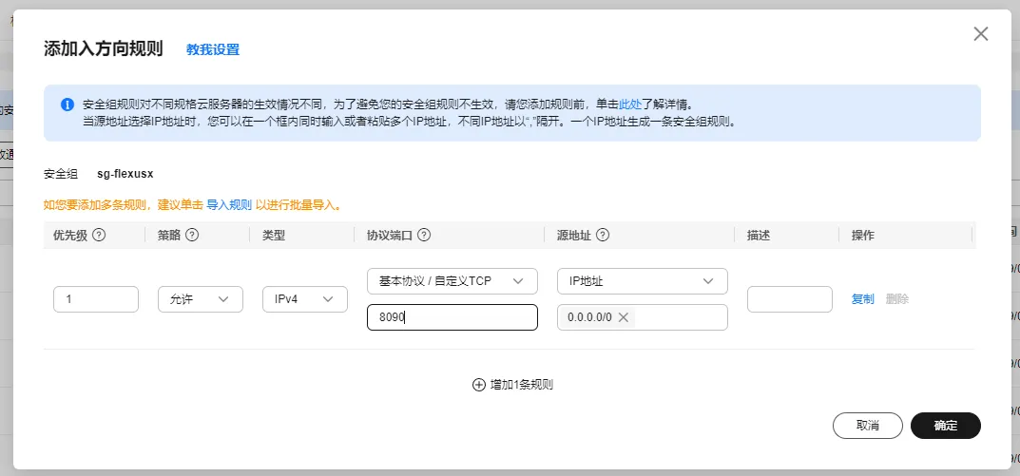The image size is (1020, 476).
Task: Remove the 0.0.0.0/0 IP address tag
Action: pos(624,317)
